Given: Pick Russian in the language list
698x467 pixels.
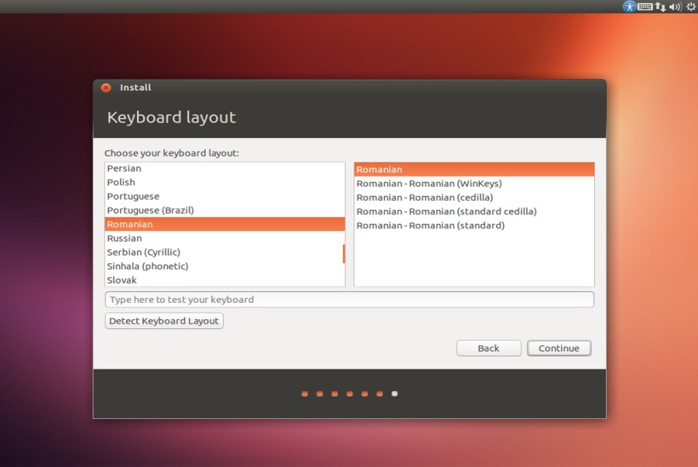Looking at the screenshot, I should pos(124,238).
